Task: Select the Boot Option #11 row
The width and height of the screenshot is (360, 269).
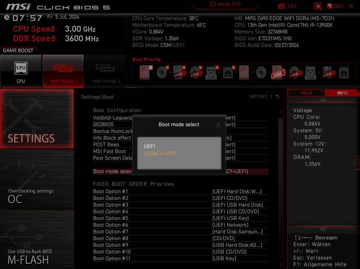Action: [181, 258]
